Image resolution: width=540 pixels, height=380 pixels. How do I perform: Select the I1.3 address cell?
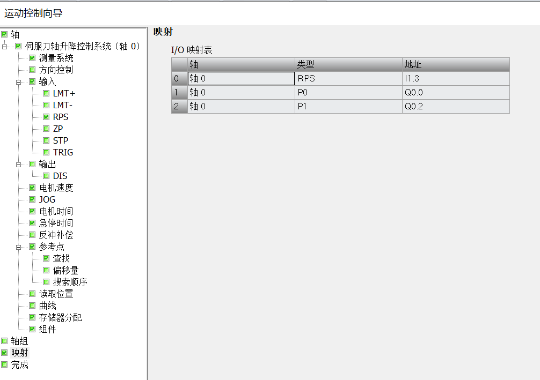(455, 79)
